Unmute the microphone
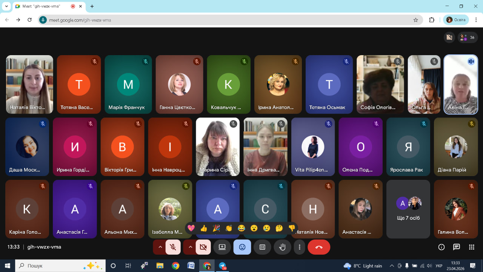The height and width of the screenshot is (272, 483). [x=173, y=247]
